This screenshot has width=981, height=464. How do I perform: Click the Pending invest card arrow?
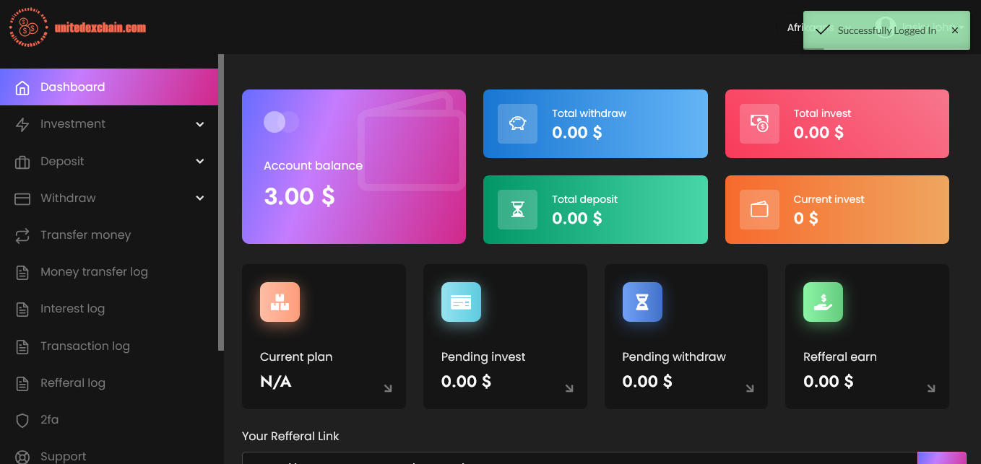(x=569, y=388)
